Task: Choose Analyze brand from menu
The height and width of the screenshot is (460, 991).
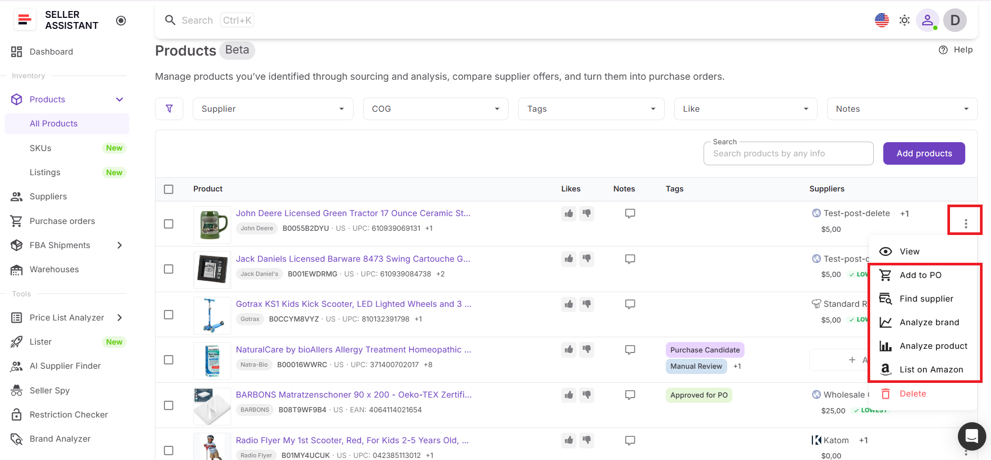Action: click(923, 323)
